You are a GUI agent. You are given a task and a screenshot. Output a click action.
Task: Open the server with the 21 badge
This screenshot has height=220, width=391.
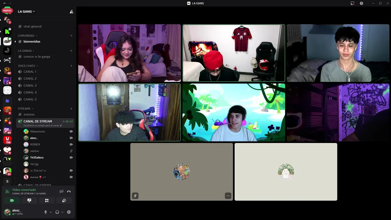coord(7,171)
